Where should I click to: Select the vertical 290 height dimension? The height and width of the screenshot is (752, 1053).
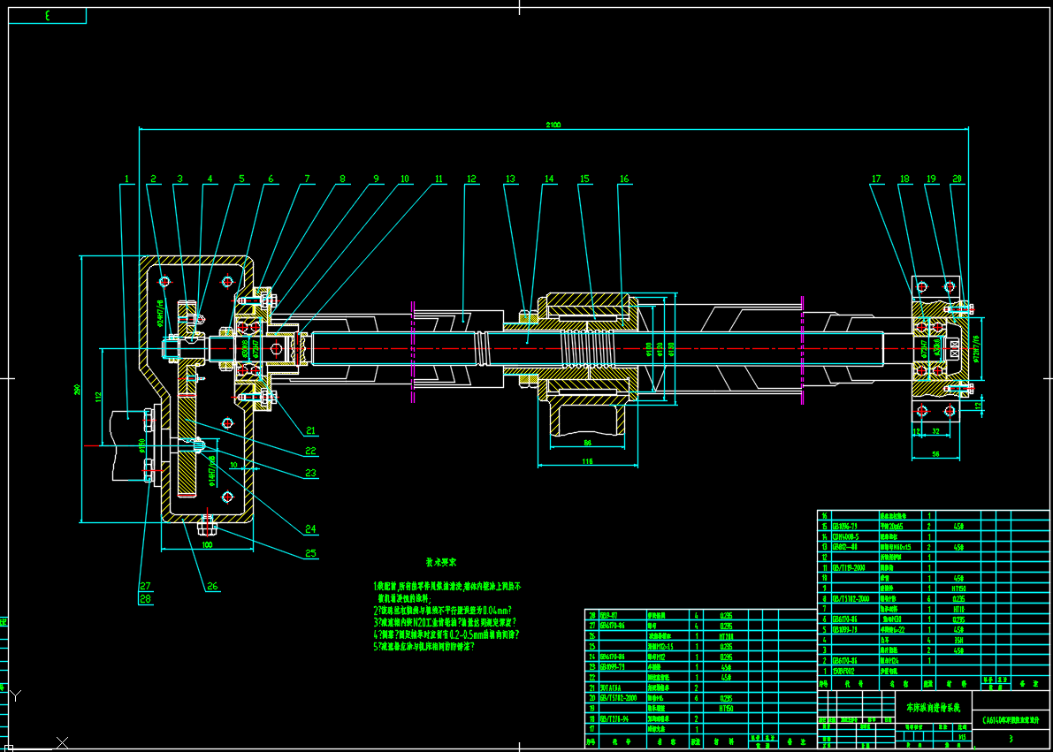click(x=77, y=390)
